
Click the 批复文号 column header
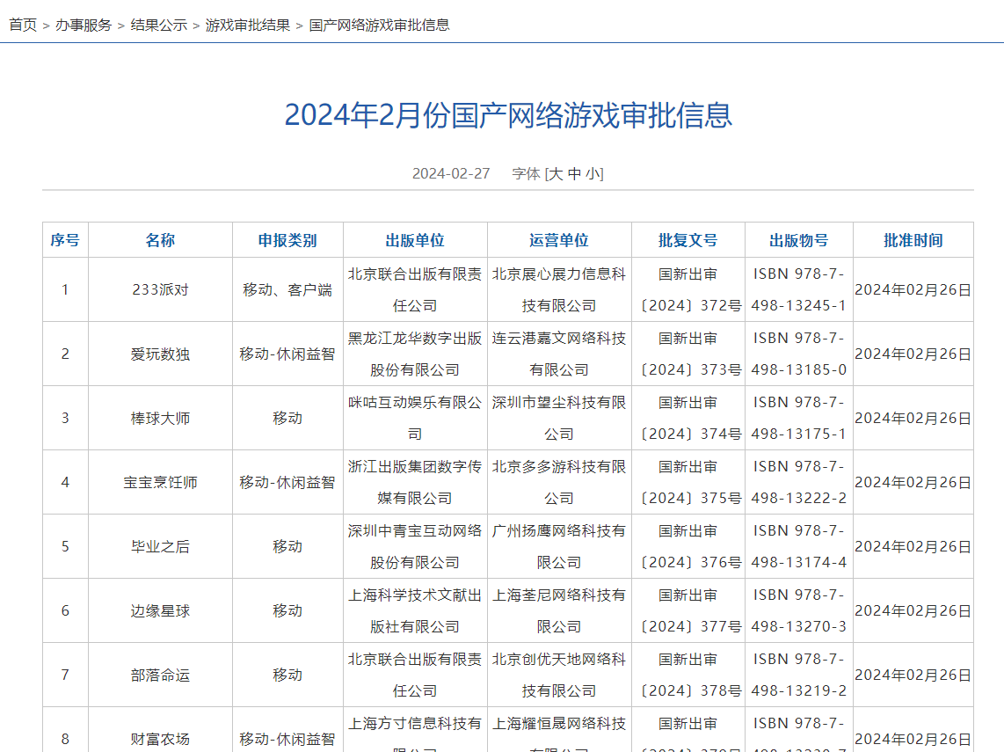click(688, 240)
